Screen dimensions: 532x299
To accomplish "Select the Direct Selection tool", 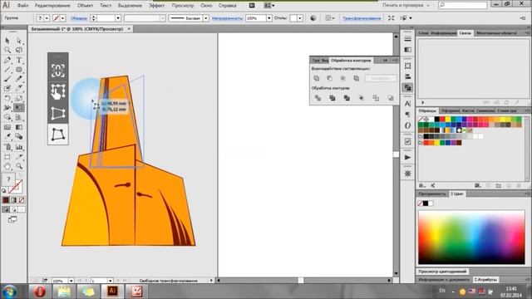I will pyautogui.click(x=19, y=41).
